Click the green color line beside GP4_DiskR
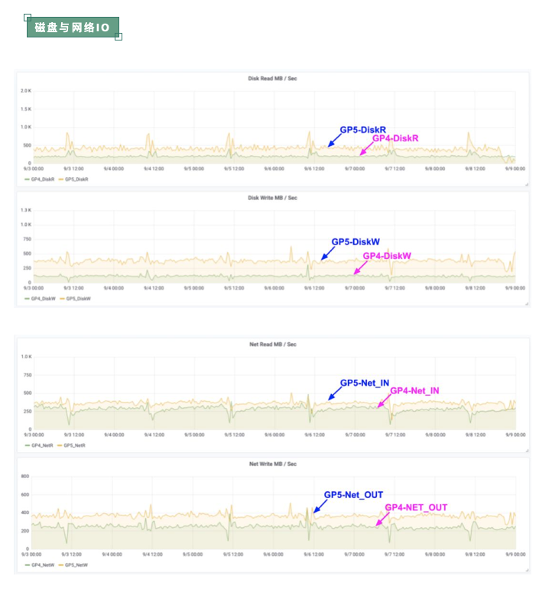The image size is (552, 589). pyautogui.click(x=27, y=180)
